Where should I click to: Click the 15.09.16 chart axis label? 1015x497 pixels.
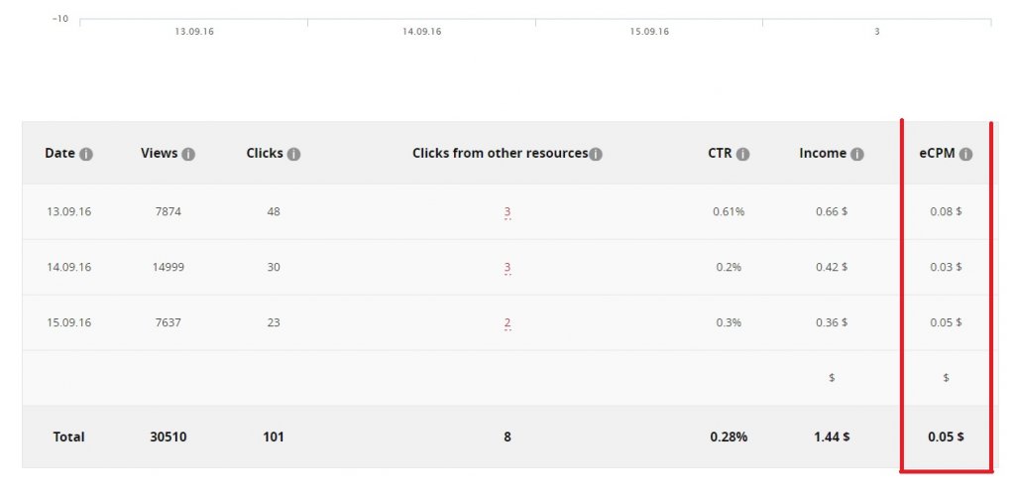pyautogui.click(x=649, y=32)
